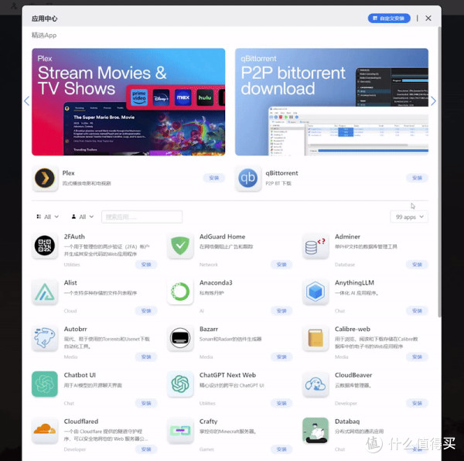Install qBittorrent
The image size is (464, 461).
417,178
